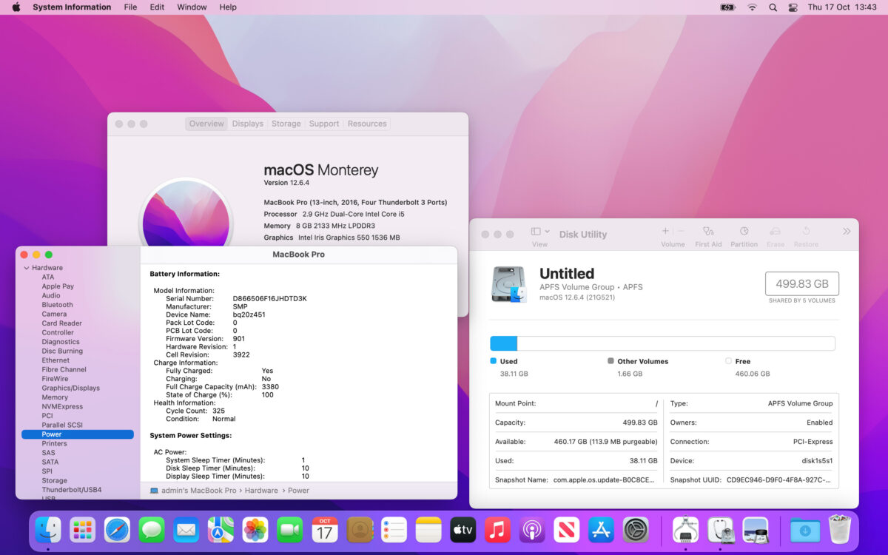Open the Help menu
The height and width of the screenshot is (555, 888).
tap(228, 7)
